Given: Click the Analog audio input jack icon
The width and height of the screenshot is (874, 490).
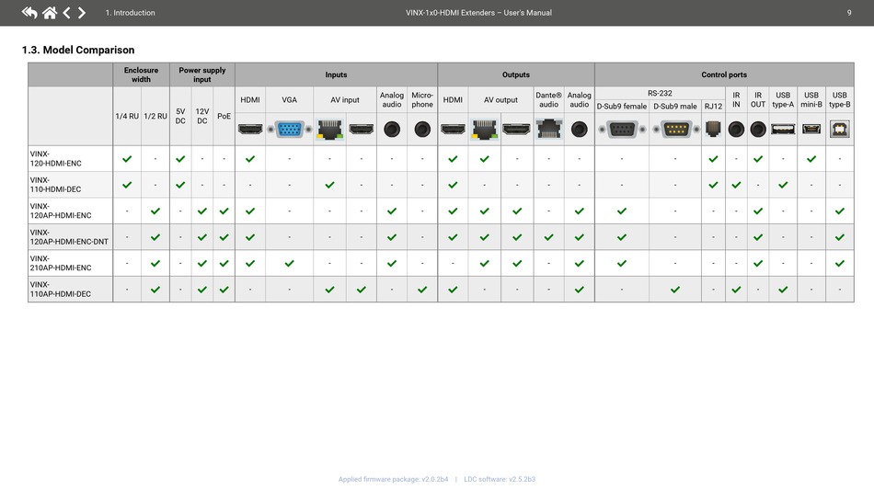Looking at the screenshot, I should click(392, 130).
